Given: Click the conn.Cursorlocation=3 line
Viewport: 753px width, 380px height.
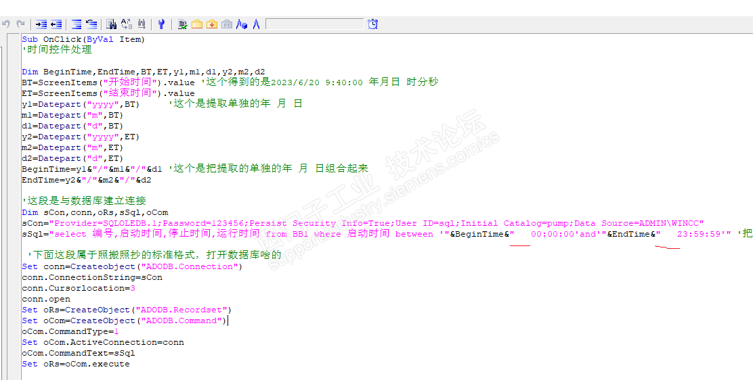Looking at the screenshot, I should pyautogui.click(x=79, y=288).
